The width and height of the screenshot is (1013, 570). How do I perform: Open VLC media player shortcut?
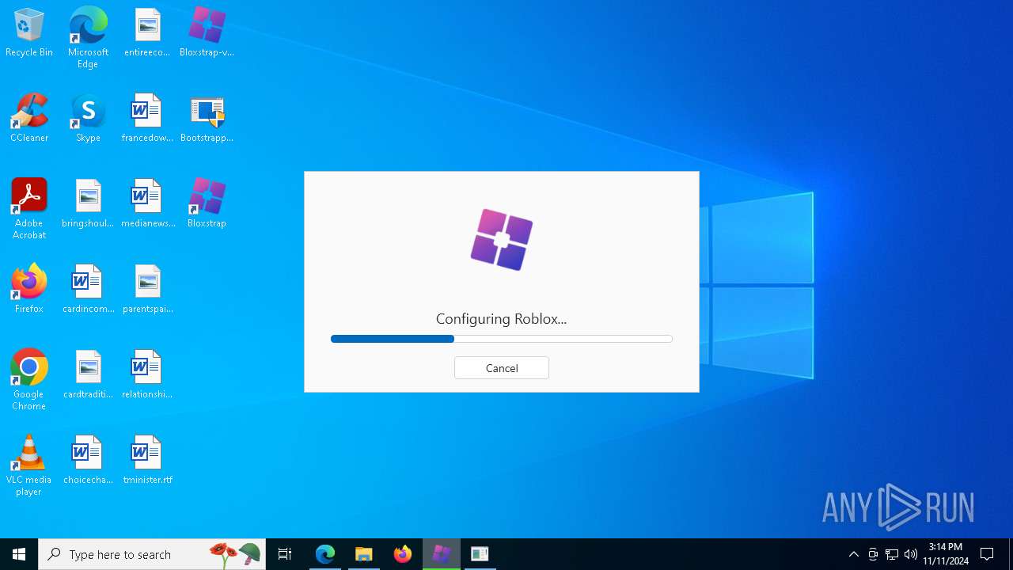(x=29, y=465)
